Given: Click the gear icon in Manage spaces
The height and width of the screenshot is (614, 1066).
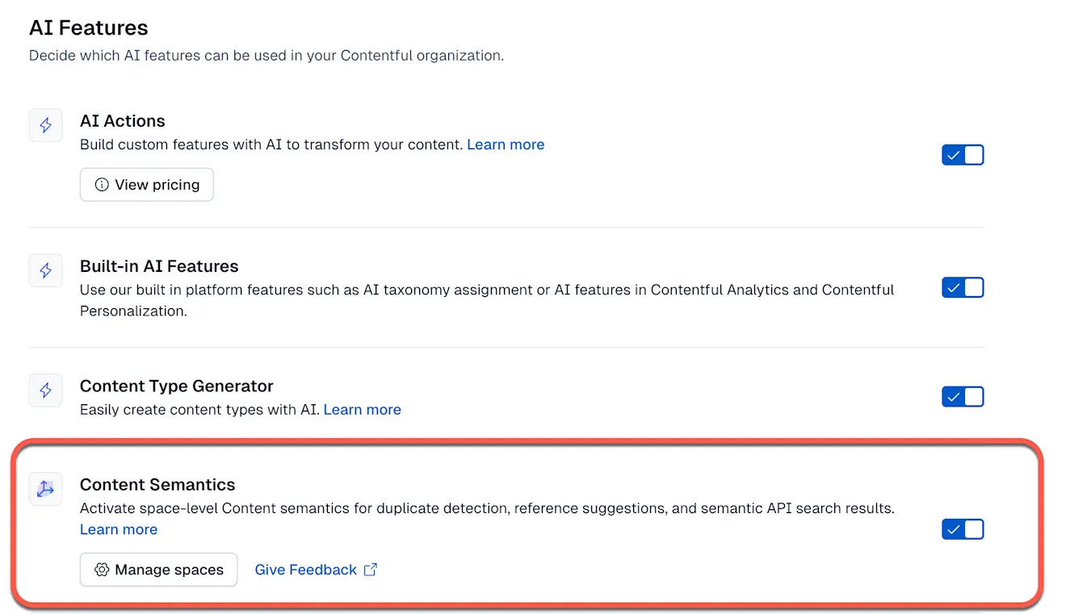Looking at the screenshot, I should click(102, 570).
